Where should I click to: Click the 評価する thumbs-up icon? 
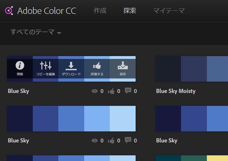97,66
